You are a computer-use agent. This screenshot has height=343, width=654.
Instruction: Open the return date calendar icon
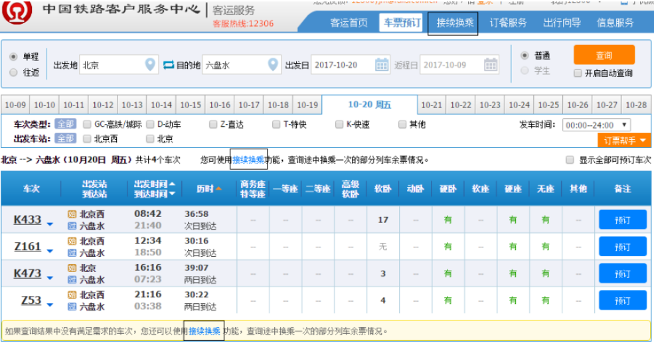(x=491, y=65)
